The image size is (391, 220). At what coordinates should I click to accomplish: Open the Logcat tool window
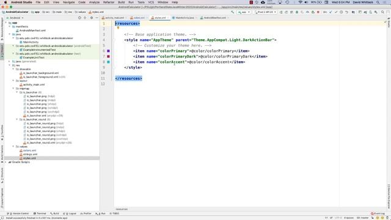click(70, 213)
